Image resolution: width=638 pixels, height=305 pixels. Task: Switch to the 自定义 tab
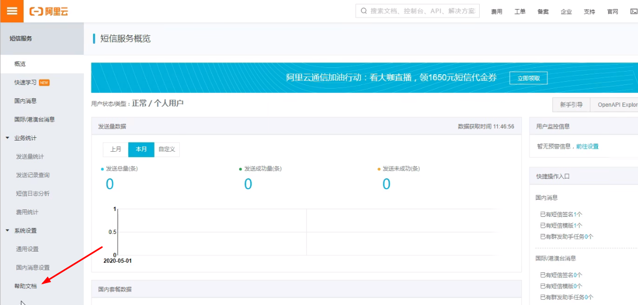click(167, 149)
